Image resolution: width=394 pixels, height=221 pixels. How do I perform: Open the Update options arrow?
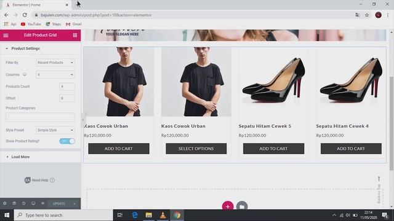(x=74, y=203)
